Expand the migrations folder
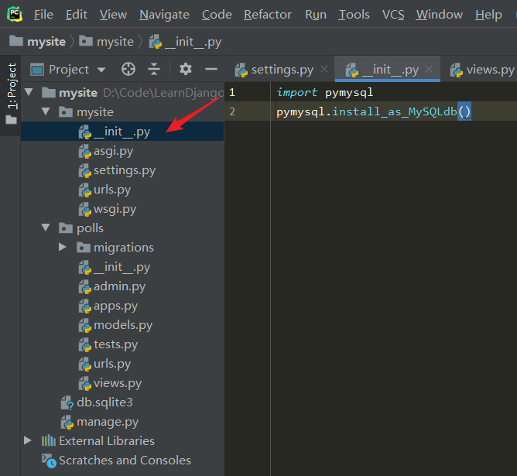 tap(63, 248)
